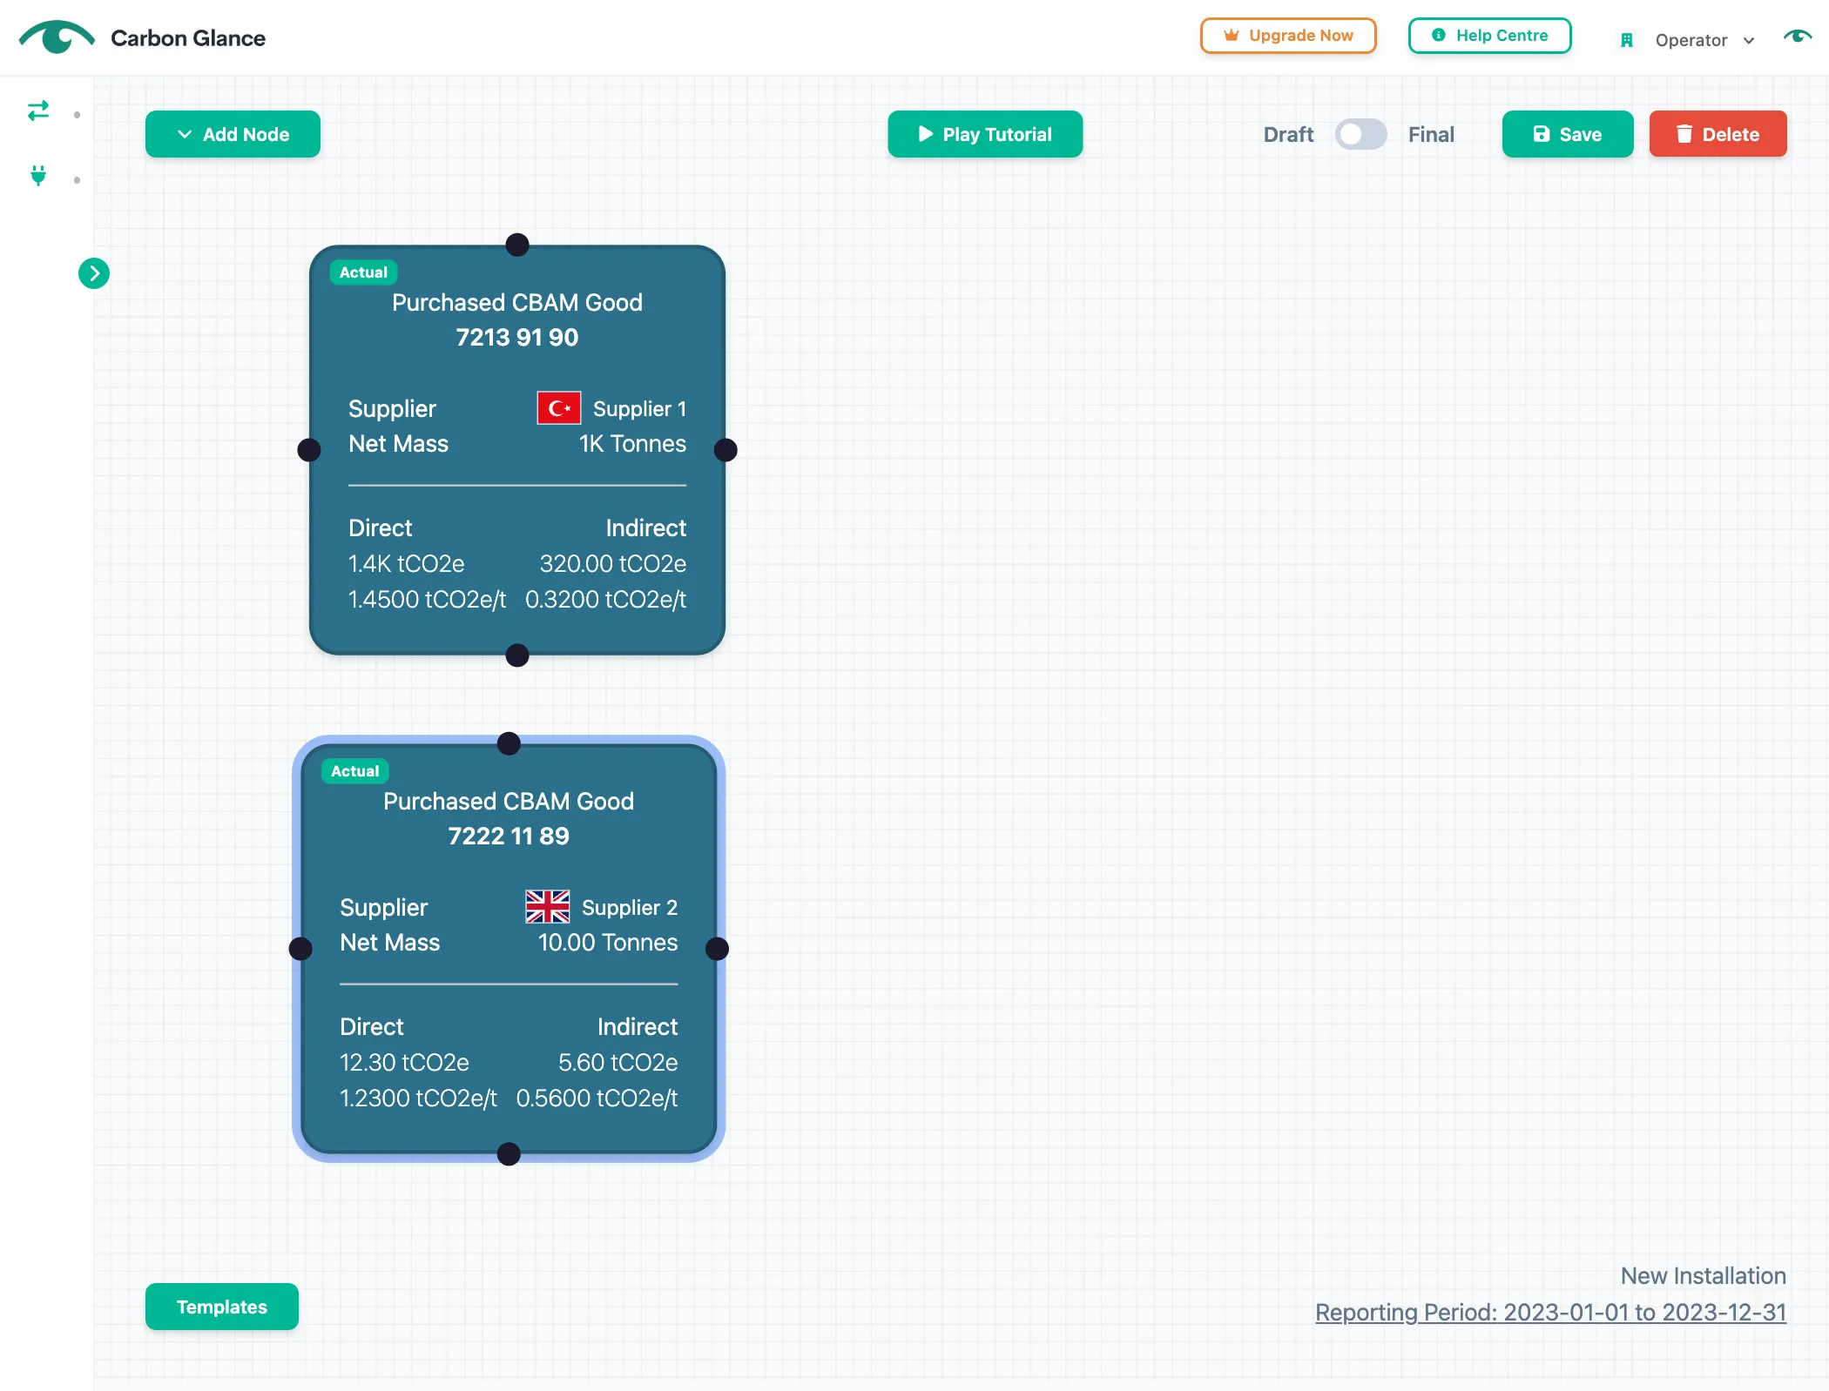Click top connector handle of 7213 91 90 node
The width and height of the screenshot is (1829, 1391).
[x=517, y=245]
